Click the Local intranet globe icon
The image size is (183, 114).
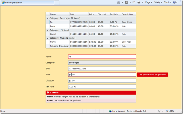tap(110, 111)
